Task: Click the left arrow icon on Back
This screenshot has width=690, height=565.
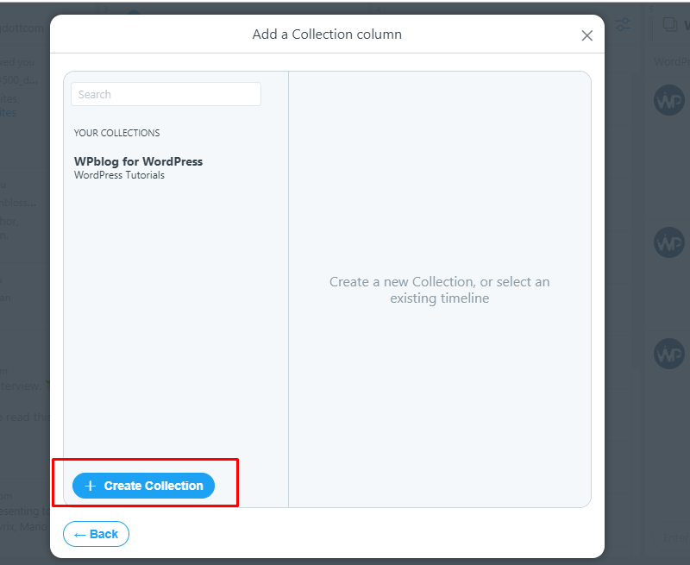Action: point(79,535)
